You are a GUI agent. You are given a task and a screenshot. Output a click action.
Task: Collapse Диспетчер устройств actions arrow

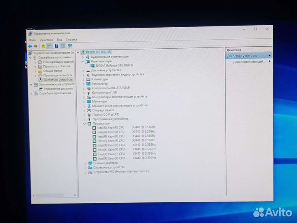[269, 55]
